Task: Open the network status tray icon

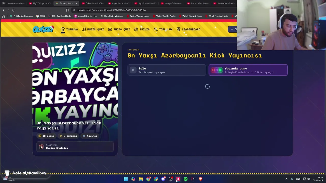Action: [x=305, y=179]
